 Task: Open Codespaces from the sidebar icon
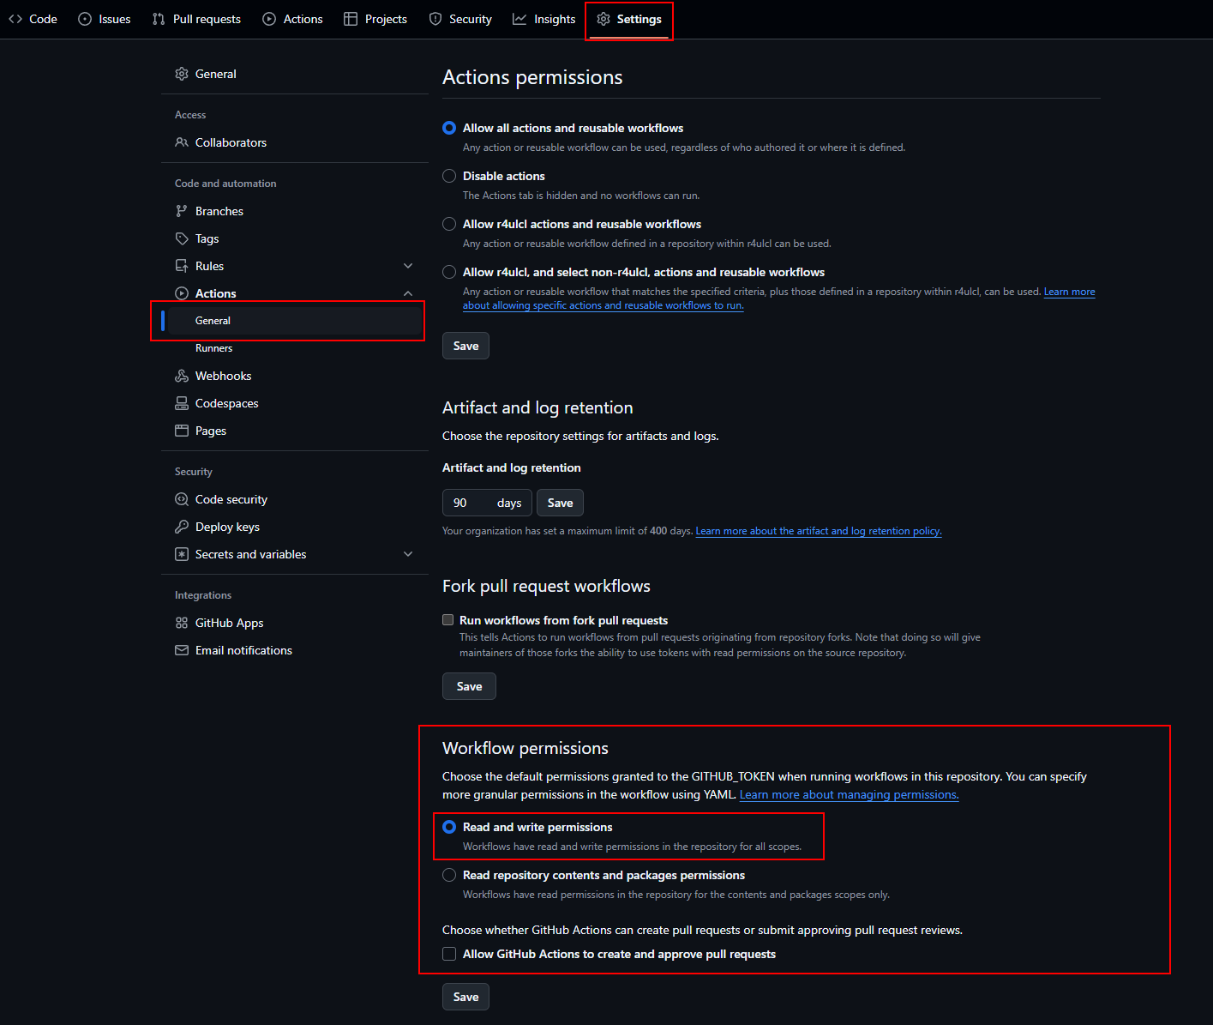click(x=182, y=402)
